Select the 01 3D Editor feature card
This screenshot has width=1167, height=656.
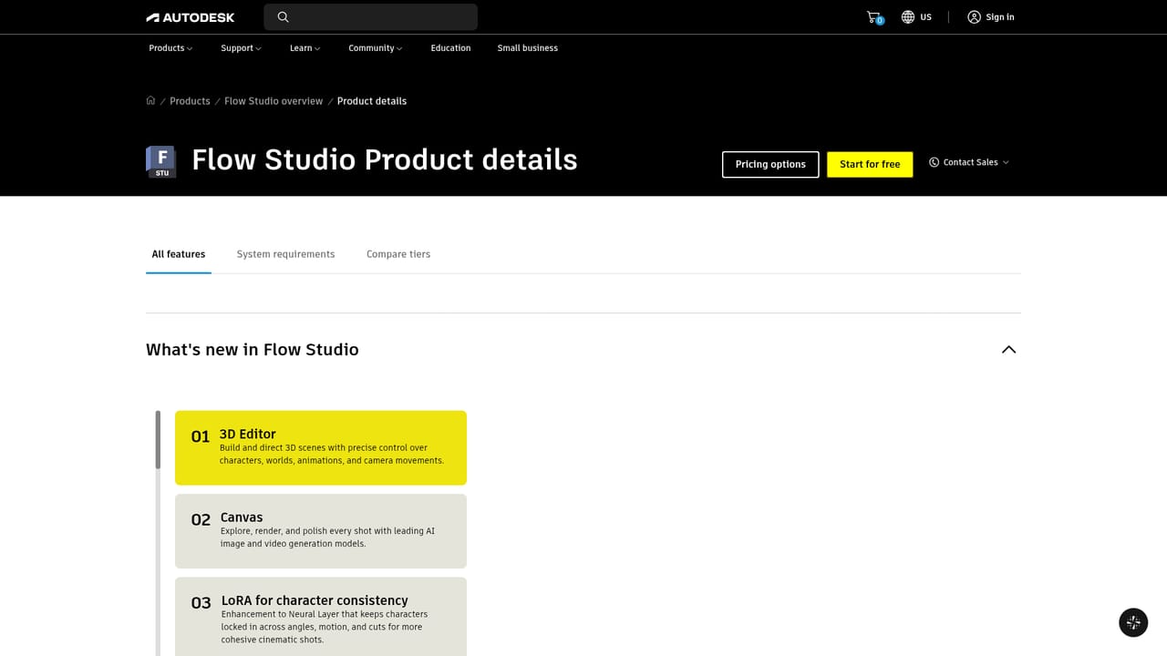(x=321, y=447)
